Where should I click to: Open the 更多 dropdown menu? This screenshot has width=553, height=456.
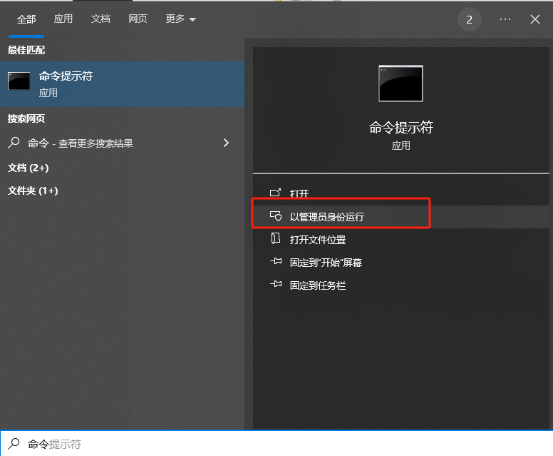point(180,19)
